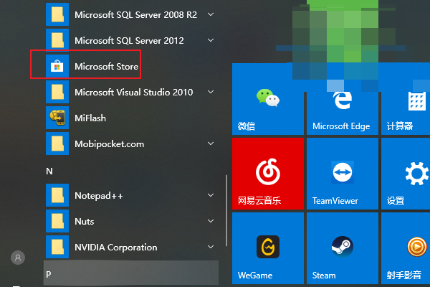Image resolution: width=430 pixels, height=287 pixels.
Task: Open the Microsoft Edge tile
Action: coord(343,99)
